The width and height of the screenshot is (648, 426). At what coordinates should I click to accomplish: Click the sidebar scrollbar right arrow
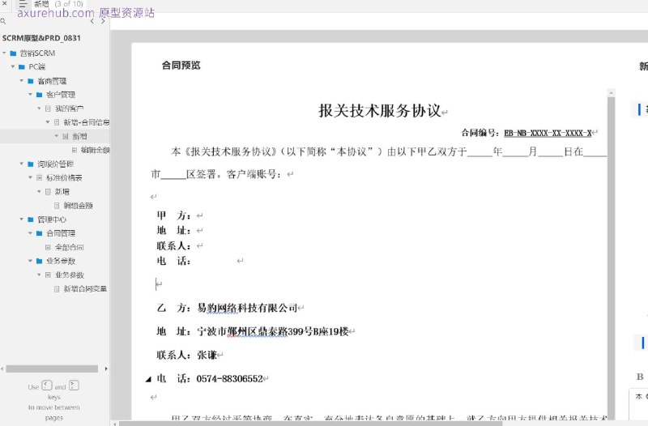pos(106,368)
